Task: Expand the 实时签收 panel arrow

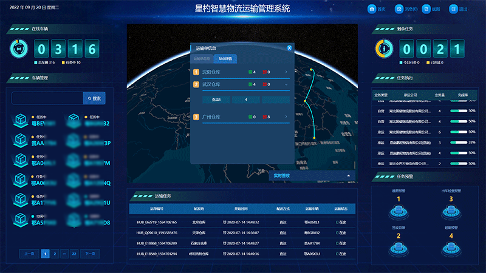Action: pos(349,175)
